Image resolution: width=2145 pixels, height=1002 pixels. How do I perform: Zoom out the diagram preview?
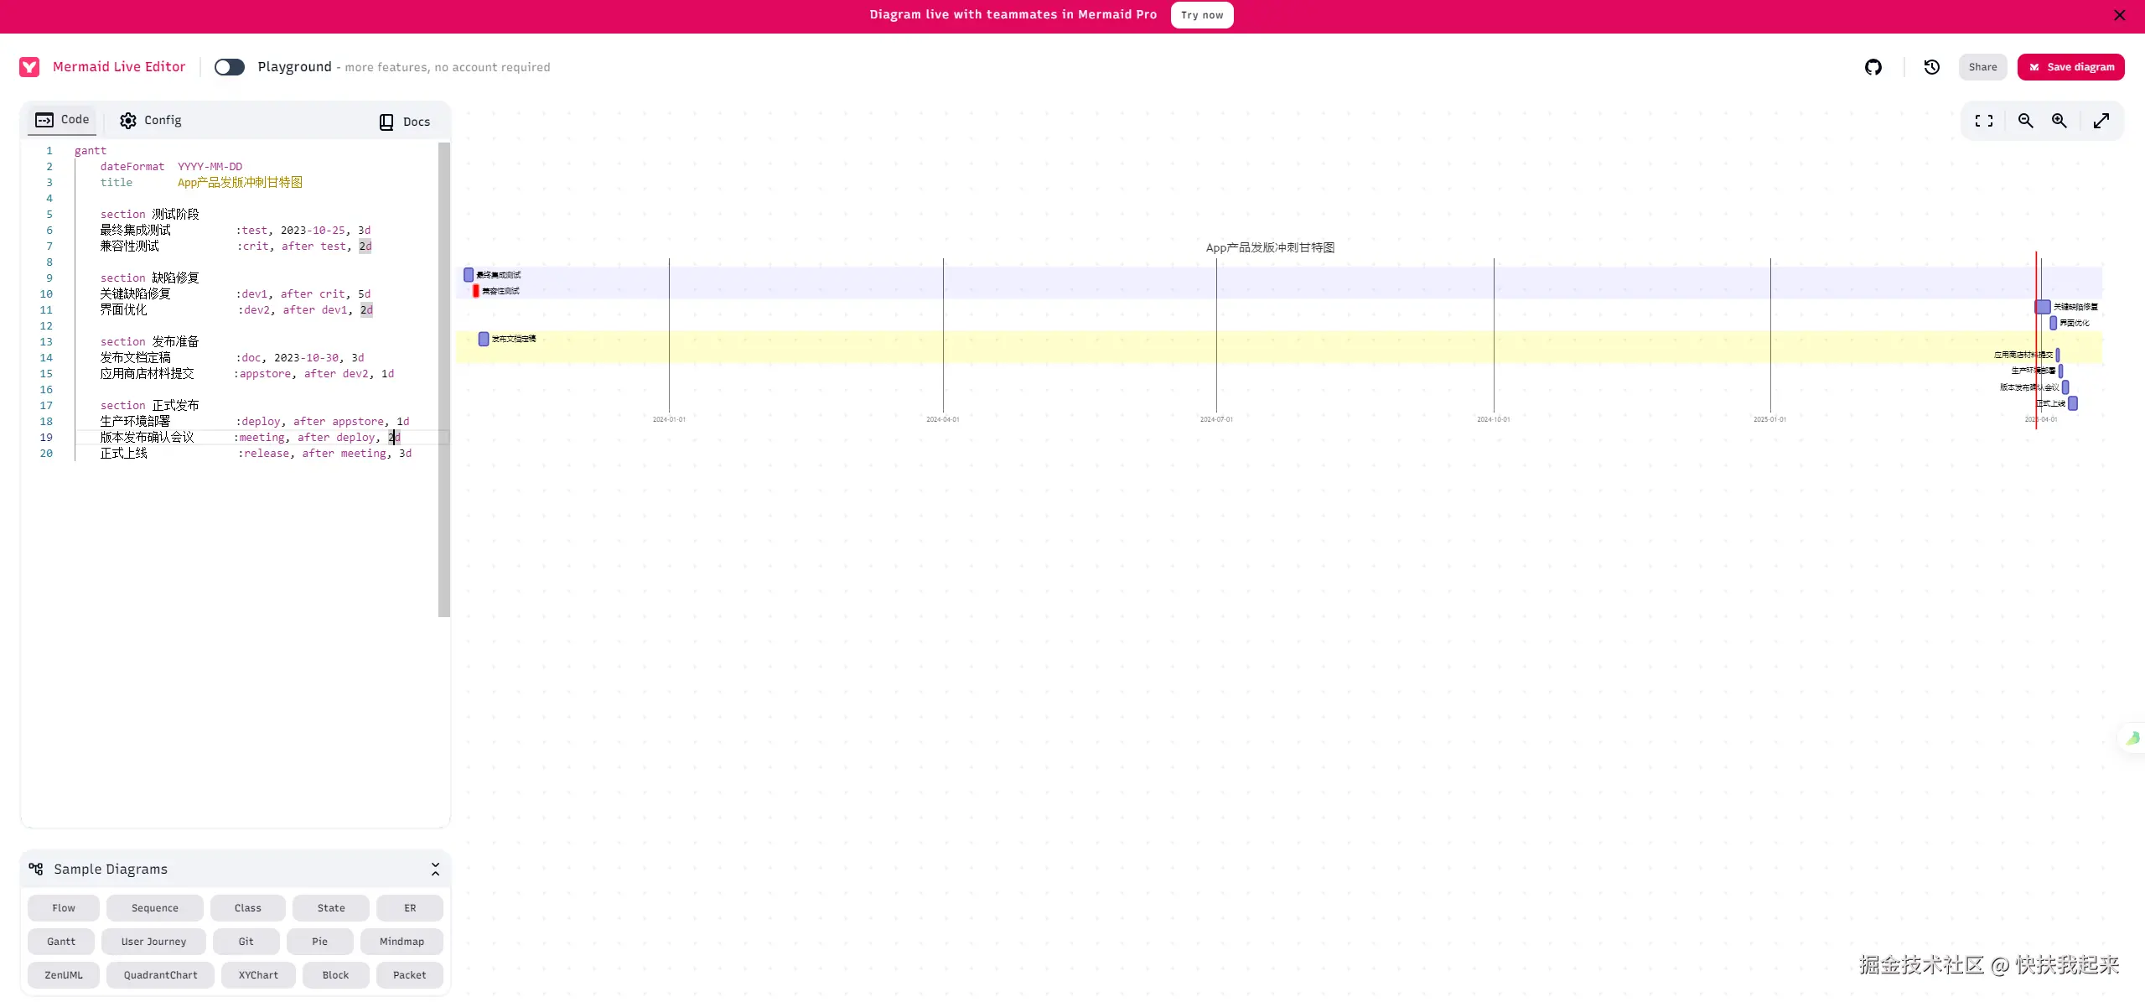(x=2025, y=121)
